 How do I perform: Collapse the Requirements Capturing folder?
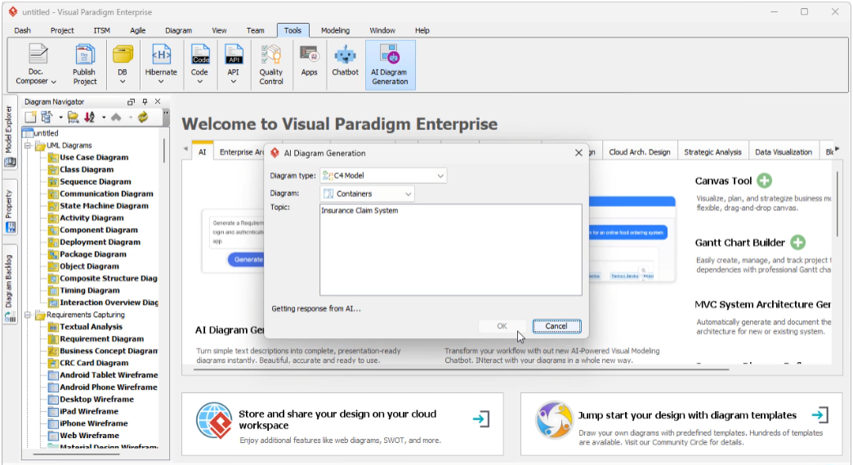click(28, 315)
